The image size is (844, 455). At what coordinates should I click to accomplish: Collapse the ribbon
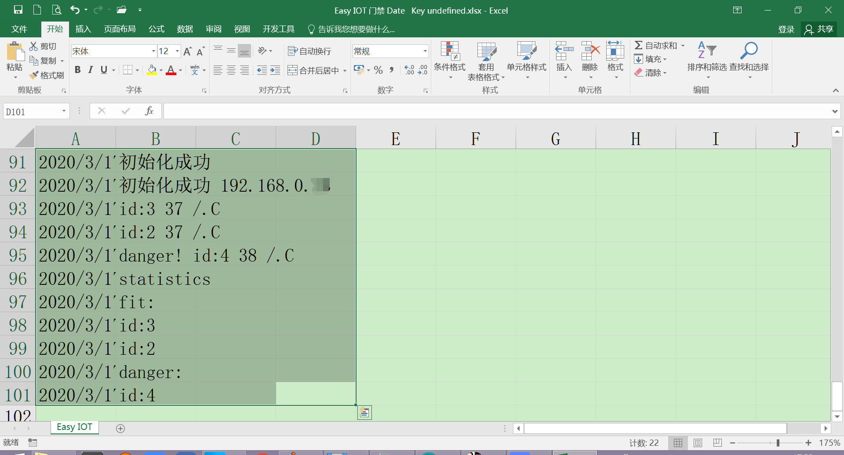(x=836, y=90)
